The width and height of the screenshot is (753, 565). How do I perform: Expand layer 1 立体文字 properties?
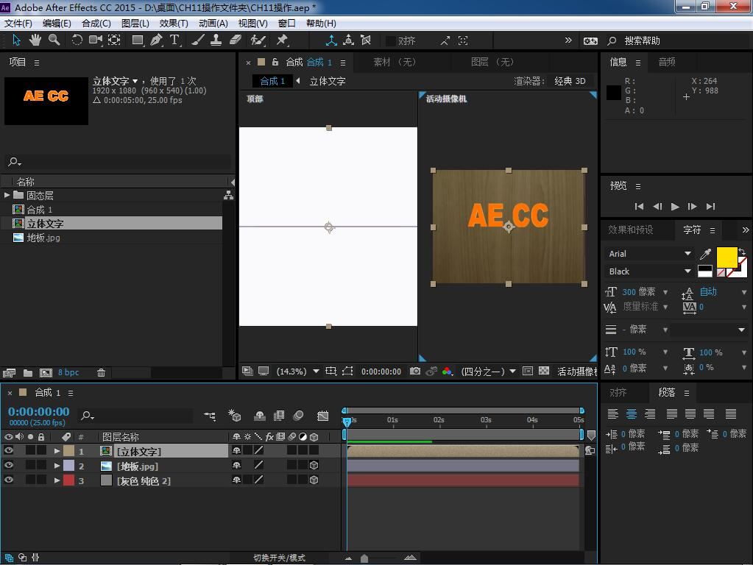click(x=57, y=451)
